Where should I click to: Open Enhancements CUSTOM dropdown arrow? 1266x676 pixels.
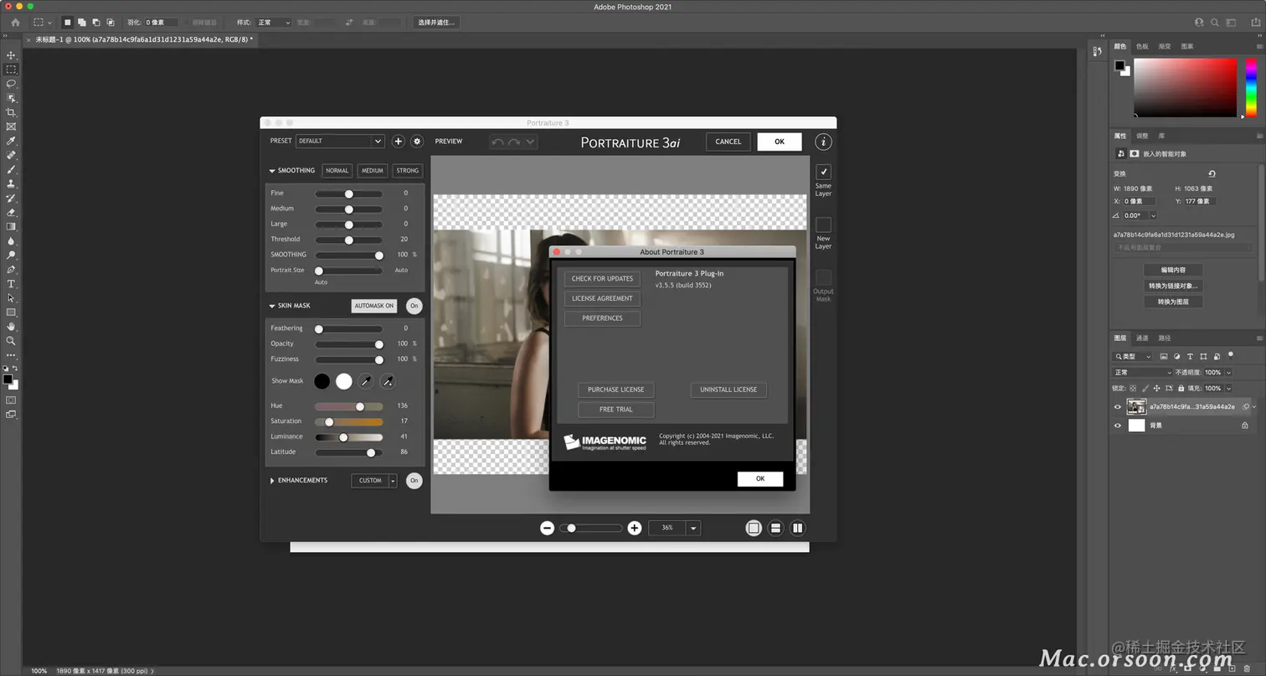(x=393, y=481)
